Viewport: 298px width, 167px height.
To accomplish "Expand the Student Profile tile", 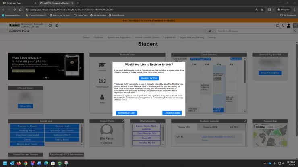I will click(123, 121).
